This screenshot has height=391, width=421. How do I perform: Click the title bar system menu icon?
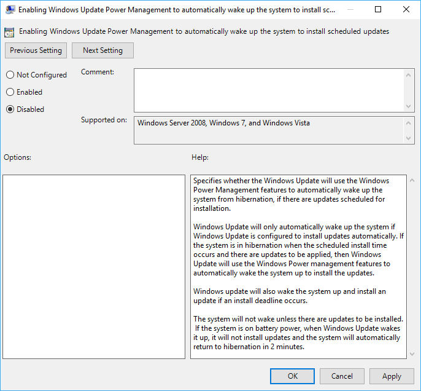pyautogui.click(x=10, y=10)
